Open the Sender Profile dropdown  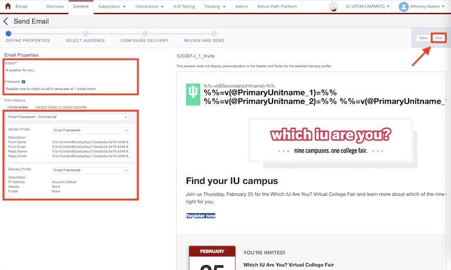90,130
